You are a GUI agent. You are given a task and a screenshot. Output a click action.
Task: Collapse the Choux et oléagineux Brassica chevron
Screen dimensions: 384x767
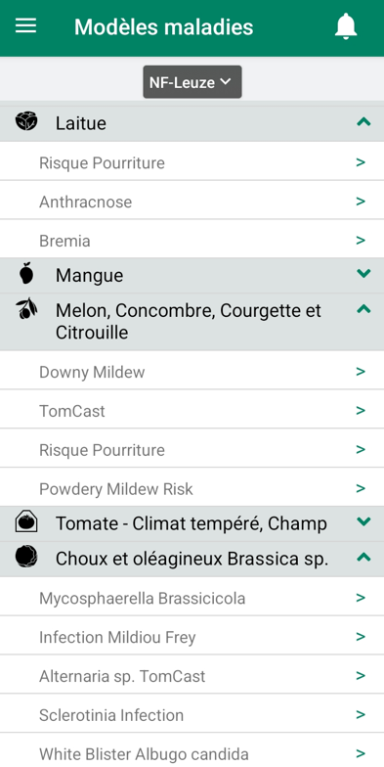click(x=363, y=558)
